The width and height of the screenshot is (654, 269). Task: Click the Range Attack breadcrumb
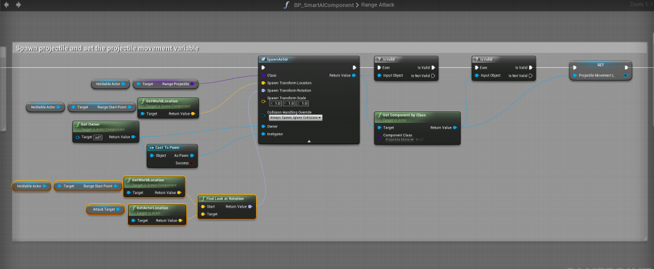tap(378, 5)
